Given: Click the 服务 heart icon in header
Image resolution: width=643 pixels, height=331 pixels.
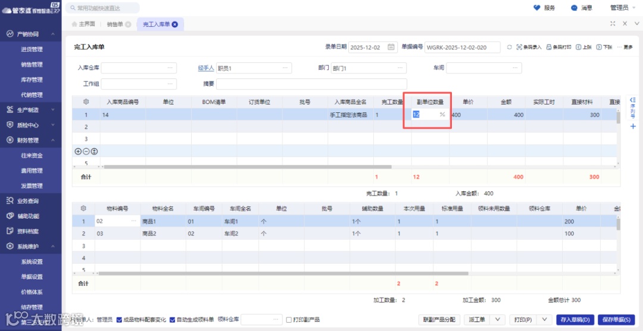Looking at the screenshot, I should (537, 7).
